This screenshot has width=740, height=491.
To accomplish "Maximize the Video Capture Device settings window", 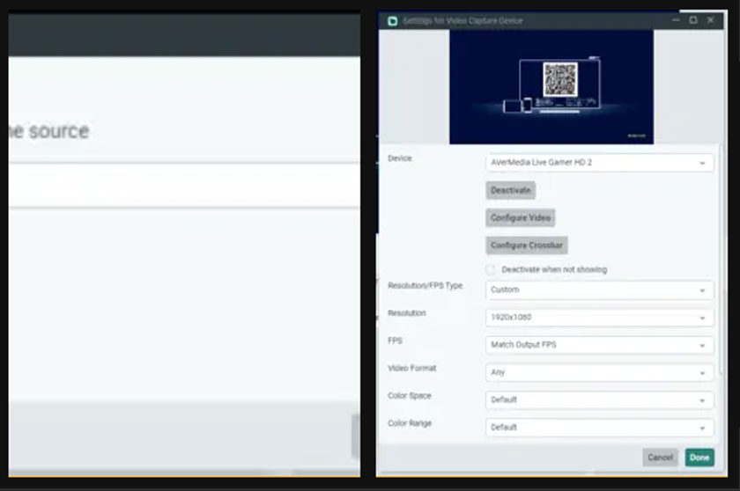I will (x=693, y=20).
